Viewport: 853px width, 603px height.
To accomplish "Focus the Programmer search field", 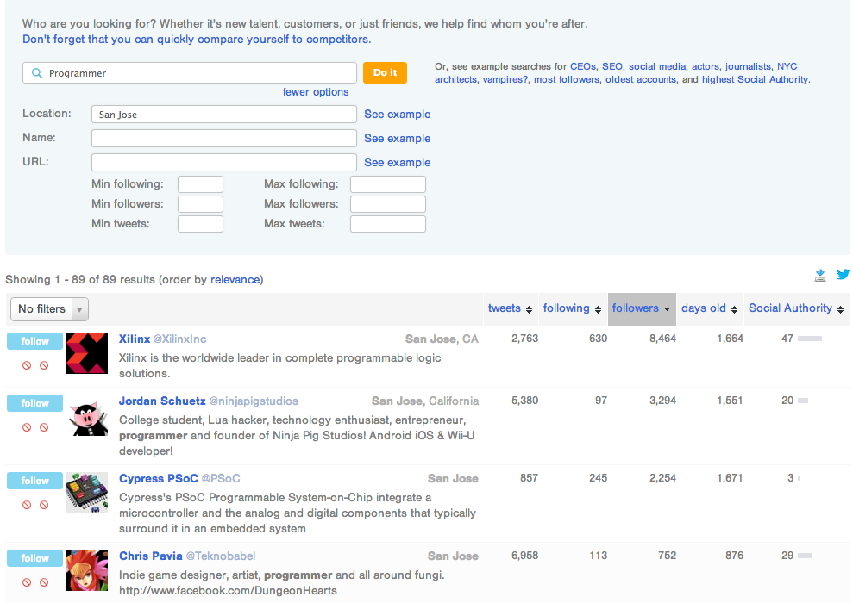I will [x=189, y=73].
